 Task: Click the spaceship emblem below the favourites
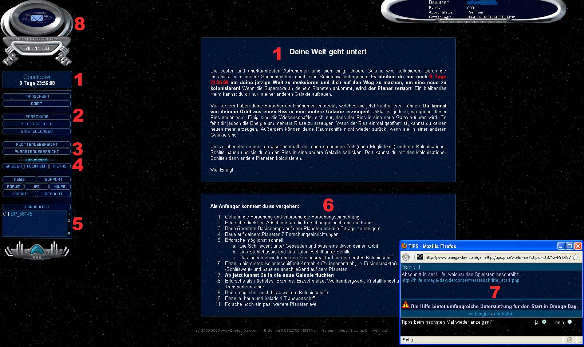(37, 250)
